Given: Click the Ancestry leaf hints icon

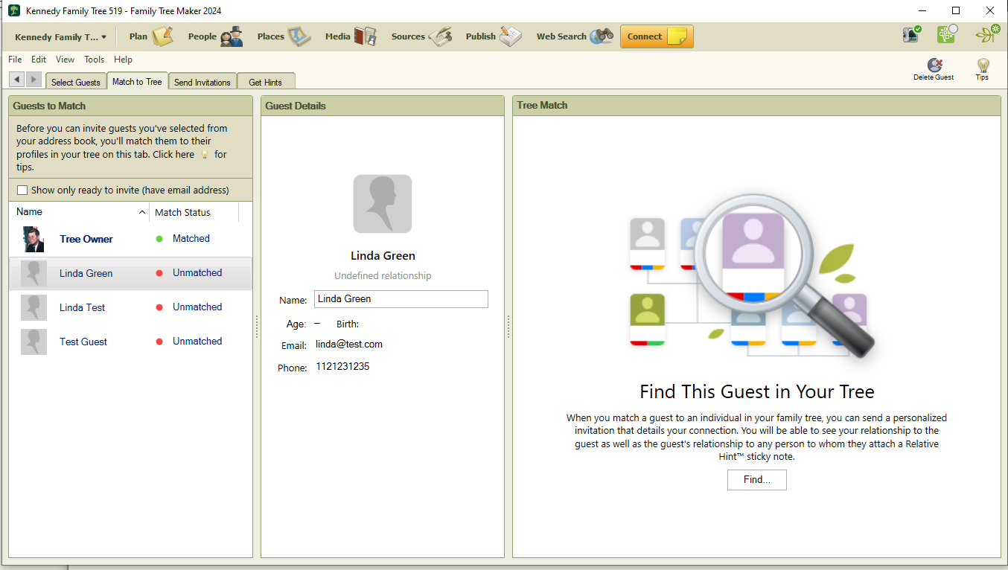Looking at the screenshot, I should coord(988,34).
